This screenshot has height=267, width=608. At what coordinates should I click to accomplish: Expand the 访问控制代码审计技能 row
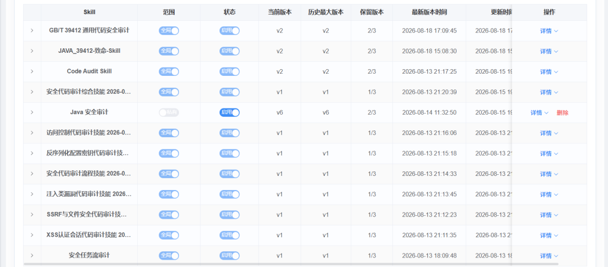pyautogui.click(x=32, y=133)
